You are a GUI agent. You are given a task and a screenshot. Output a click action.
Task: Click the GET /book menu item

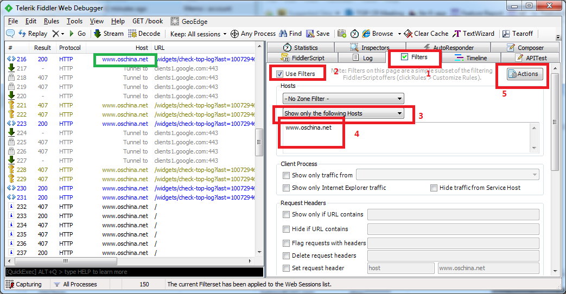(x=148, y=21)
